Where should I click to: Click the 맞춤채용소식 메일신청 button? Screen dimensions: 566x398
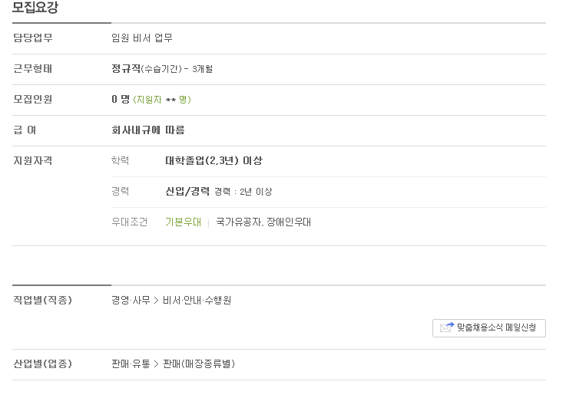click(x=489, y=328)
